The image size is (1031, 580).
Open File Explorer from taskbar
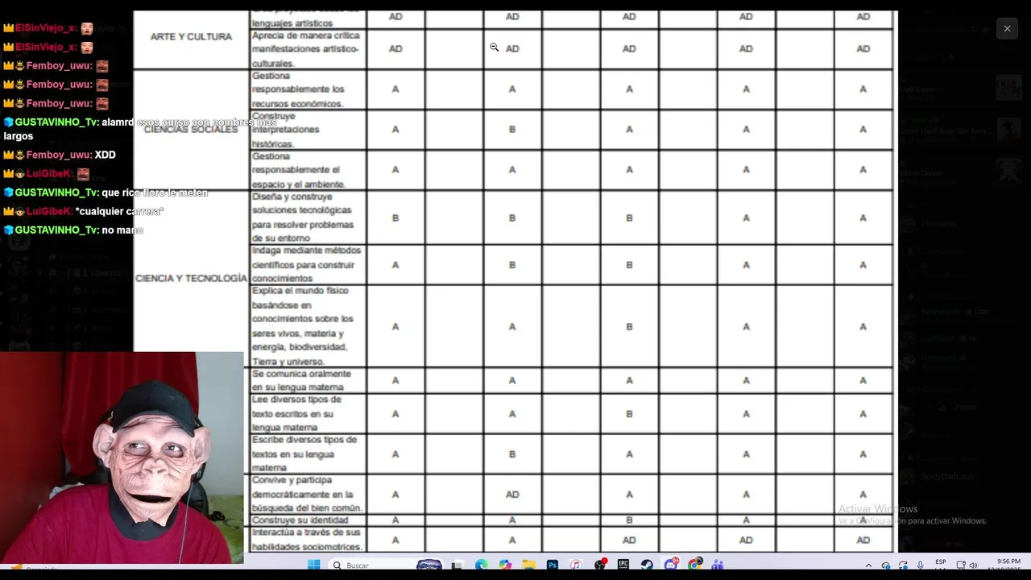pos(529,565)
